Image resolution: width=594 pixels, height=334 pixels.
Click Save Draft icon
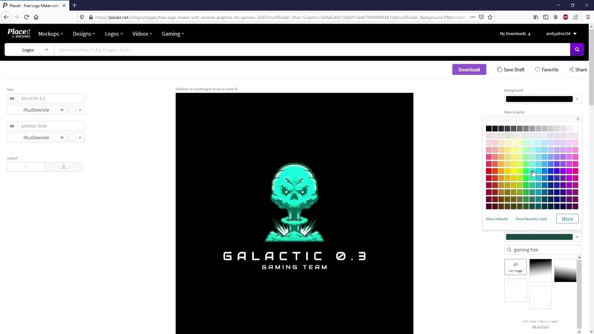coord(499,69)
